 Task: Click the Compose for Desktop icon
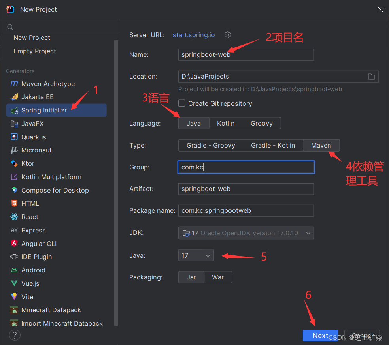pyautogui.click(x=14, y=190)
